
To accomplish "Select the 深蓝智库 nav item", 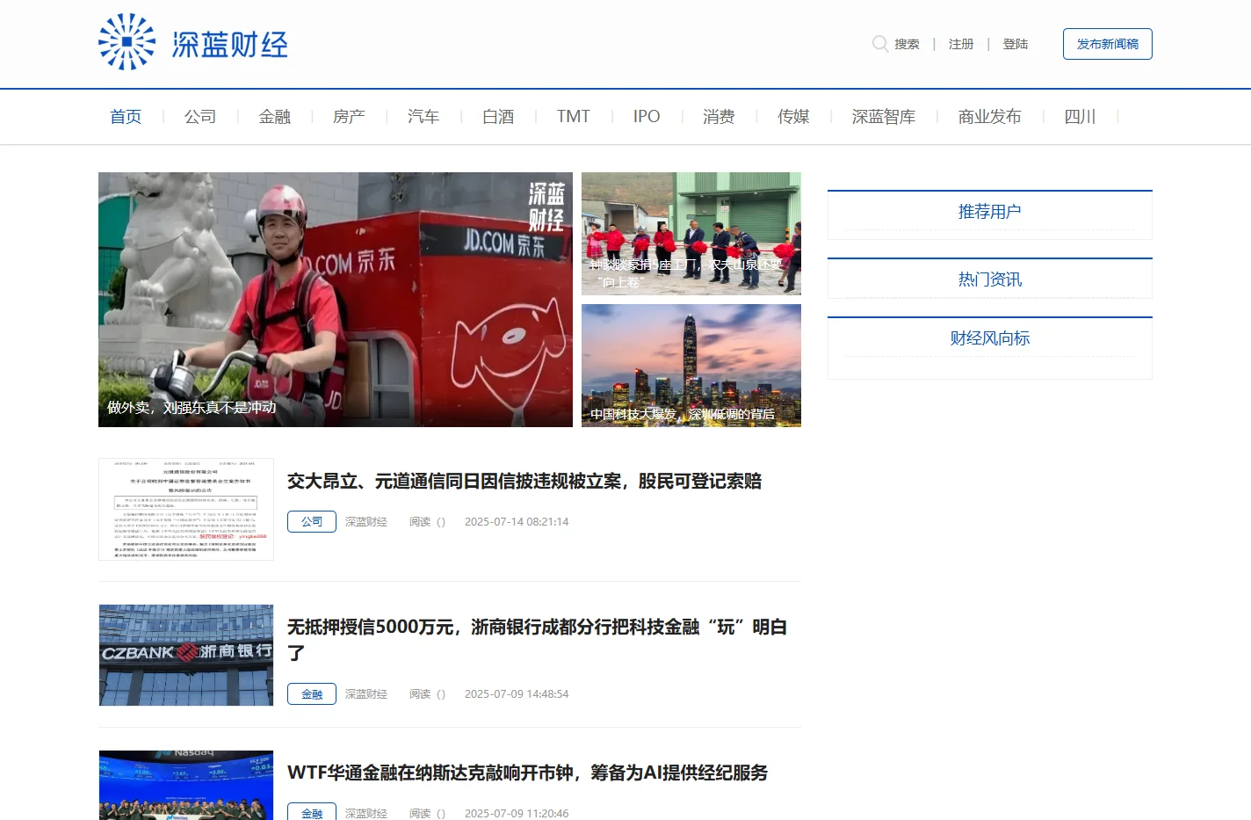I will (884, 117).
